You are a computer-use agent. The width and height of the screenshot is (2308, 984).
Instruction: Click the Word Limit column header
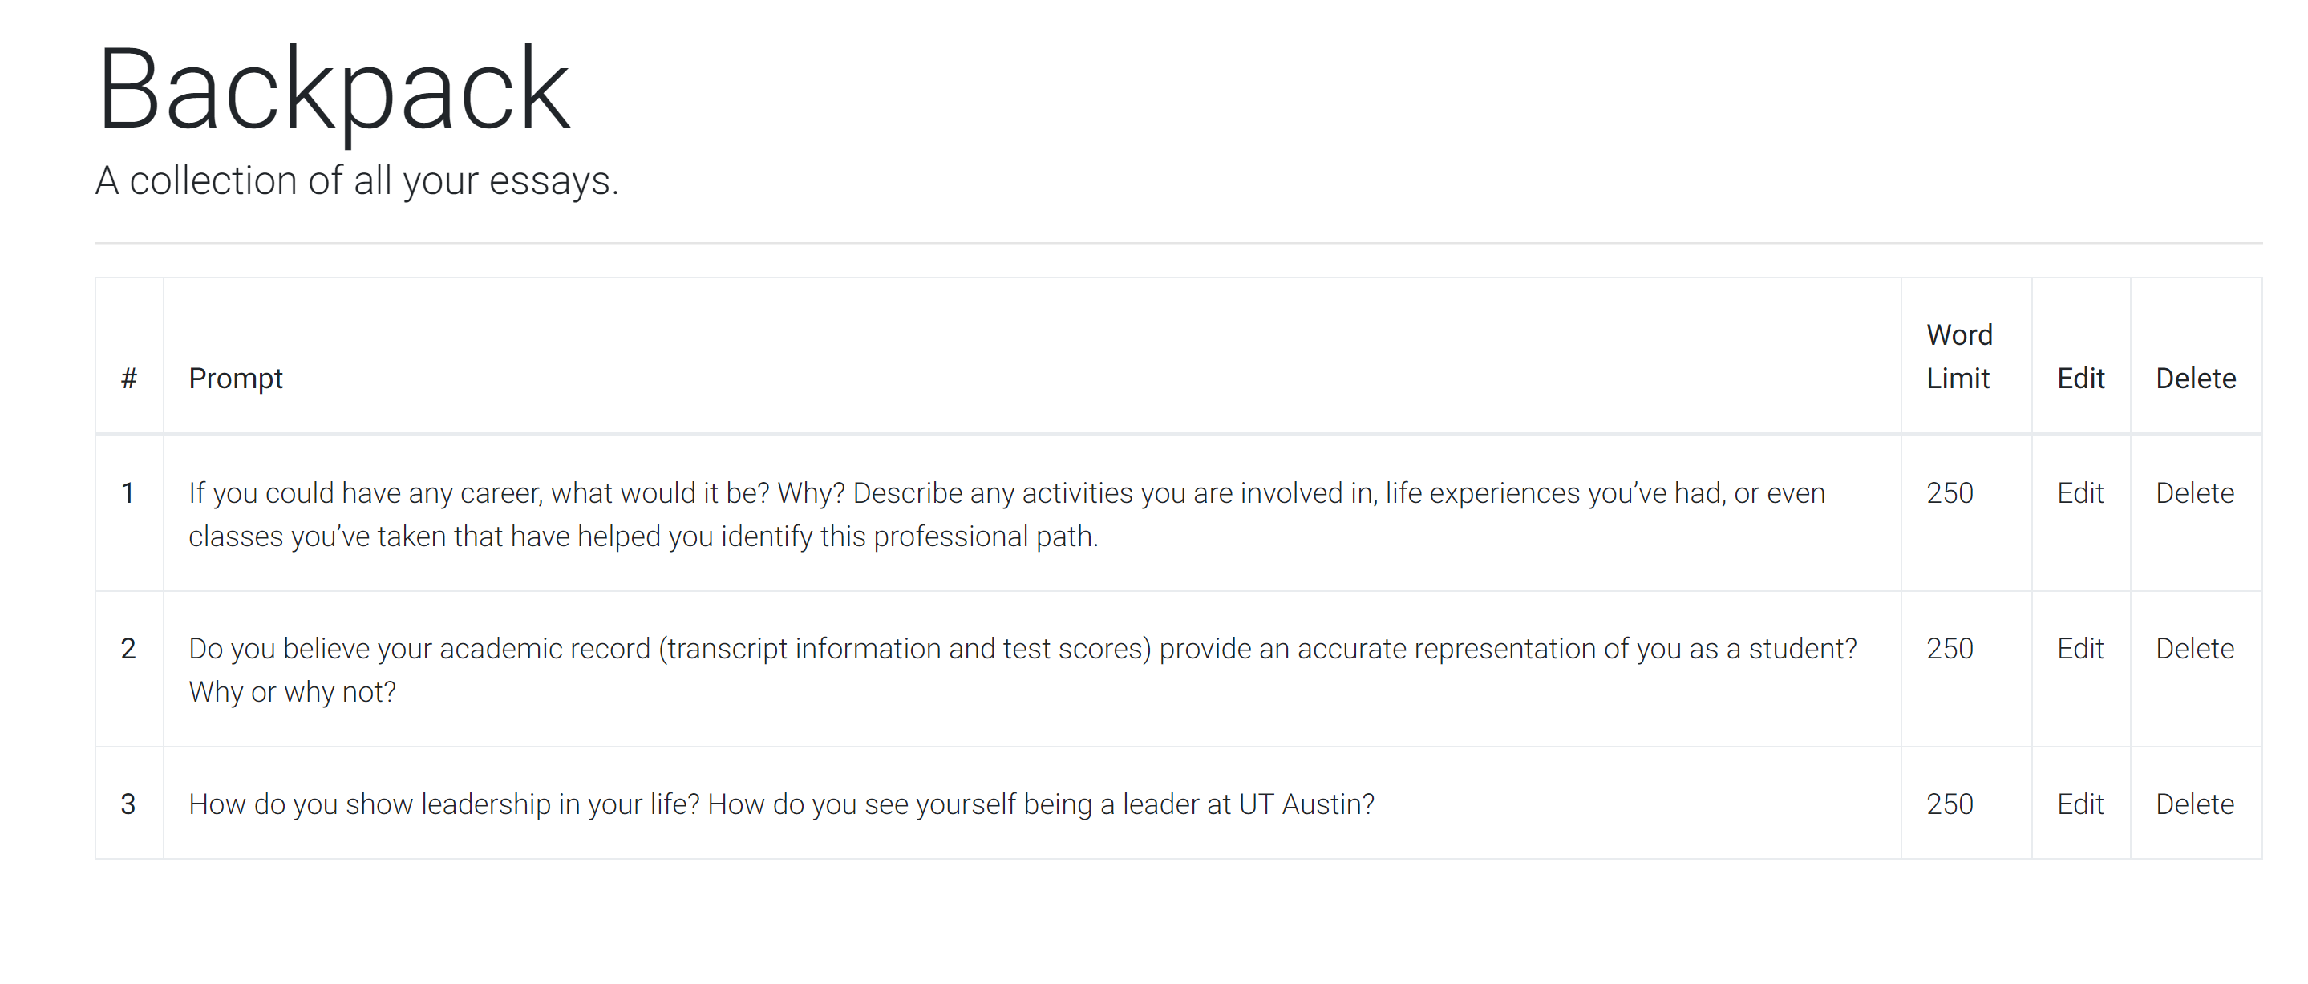point(1959,357)
